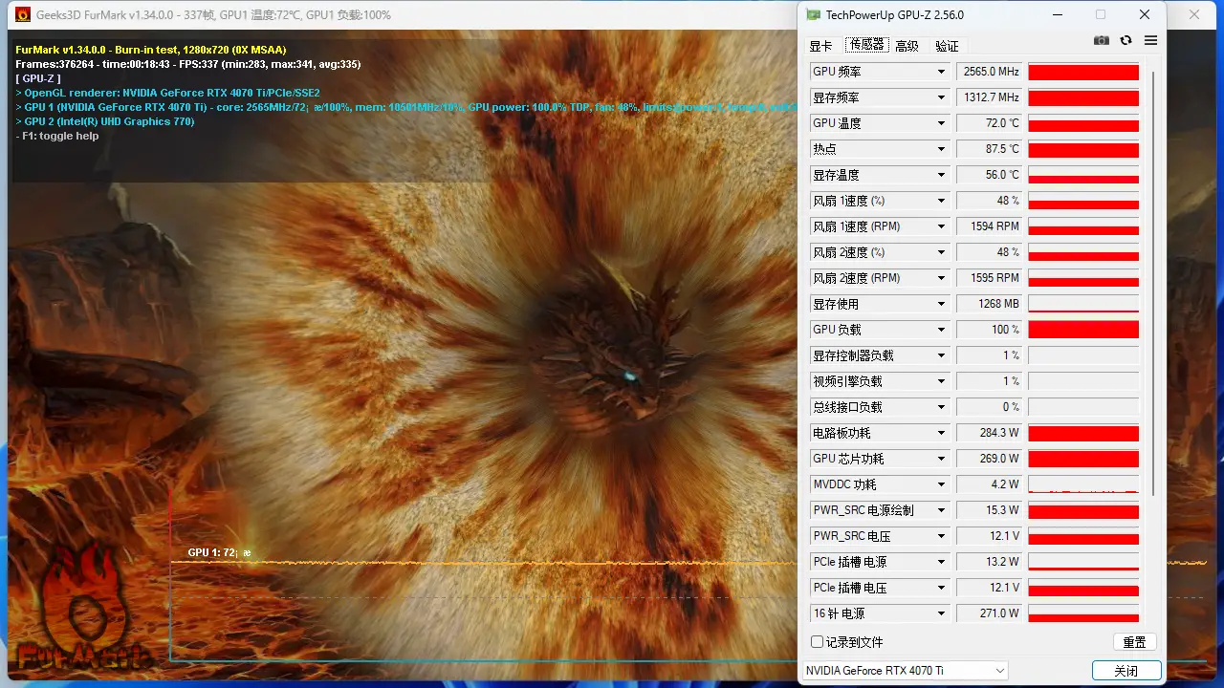Open the PCIe 插槽电源 dropdown
The height and width of the screenshot is (688, 1224).
(x=941, y=562)
